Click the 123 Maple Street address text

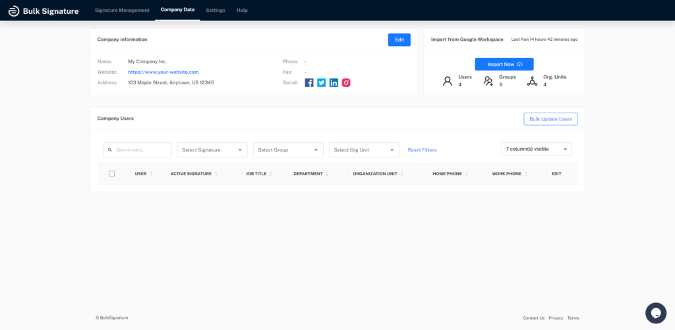(171, 82)
